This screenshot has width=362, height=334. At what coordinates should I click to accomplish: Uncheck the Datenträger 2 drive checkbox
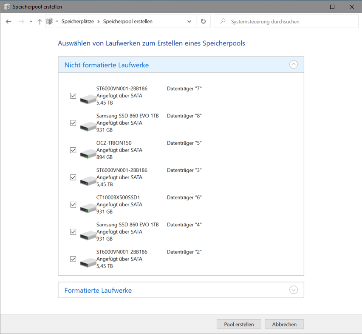click(x=73, y=259)
